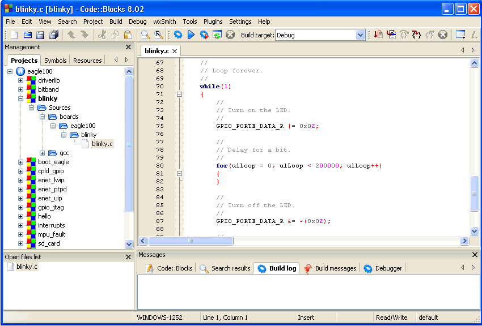Click the Undo arrow icon
482x326 pixels.
[x=71, y=35]
